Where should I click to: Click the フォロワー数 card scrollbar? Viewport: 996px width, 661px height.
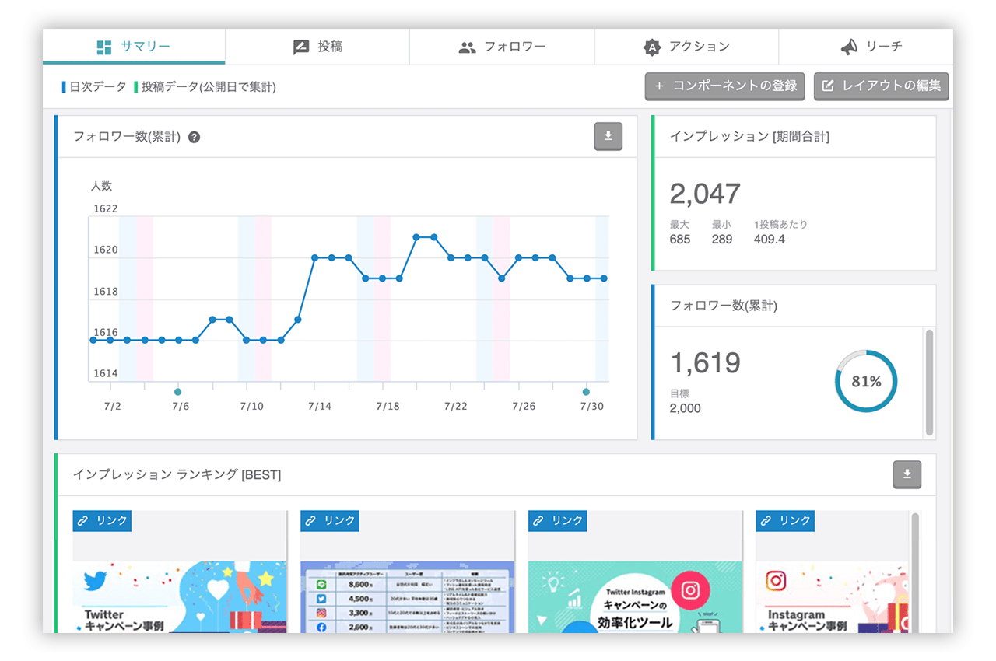pyautogui.click(x=929, y=381)
